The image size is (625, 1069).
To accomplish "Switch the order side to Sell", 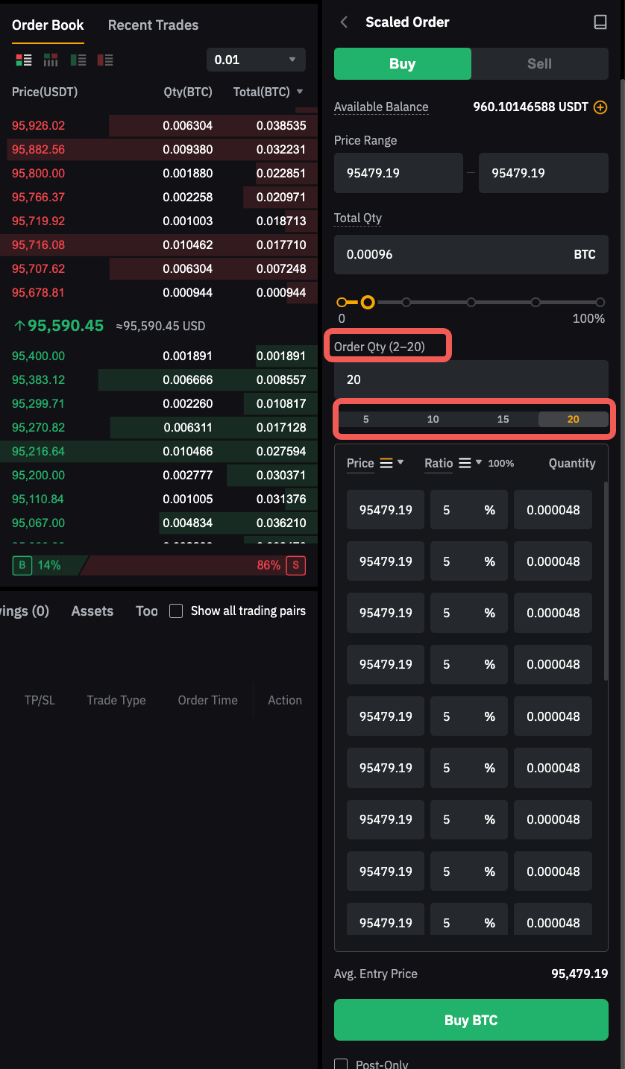I will [539, 64].
